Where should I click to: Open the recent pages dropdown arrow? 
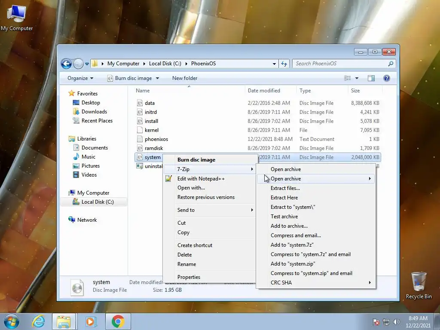[x=87, y=64]
